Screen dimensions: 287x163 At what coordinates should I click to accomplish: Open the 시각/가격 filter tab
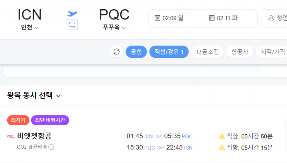pos(272,52)
